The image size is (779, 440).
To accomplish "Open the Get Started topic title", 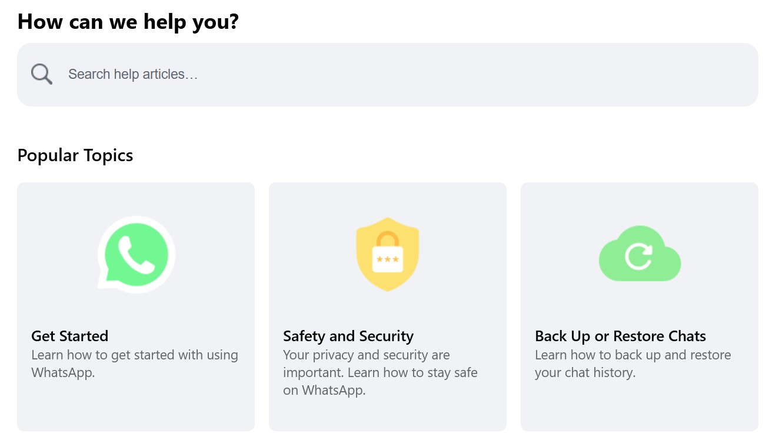I will click(x=69, y=336).
